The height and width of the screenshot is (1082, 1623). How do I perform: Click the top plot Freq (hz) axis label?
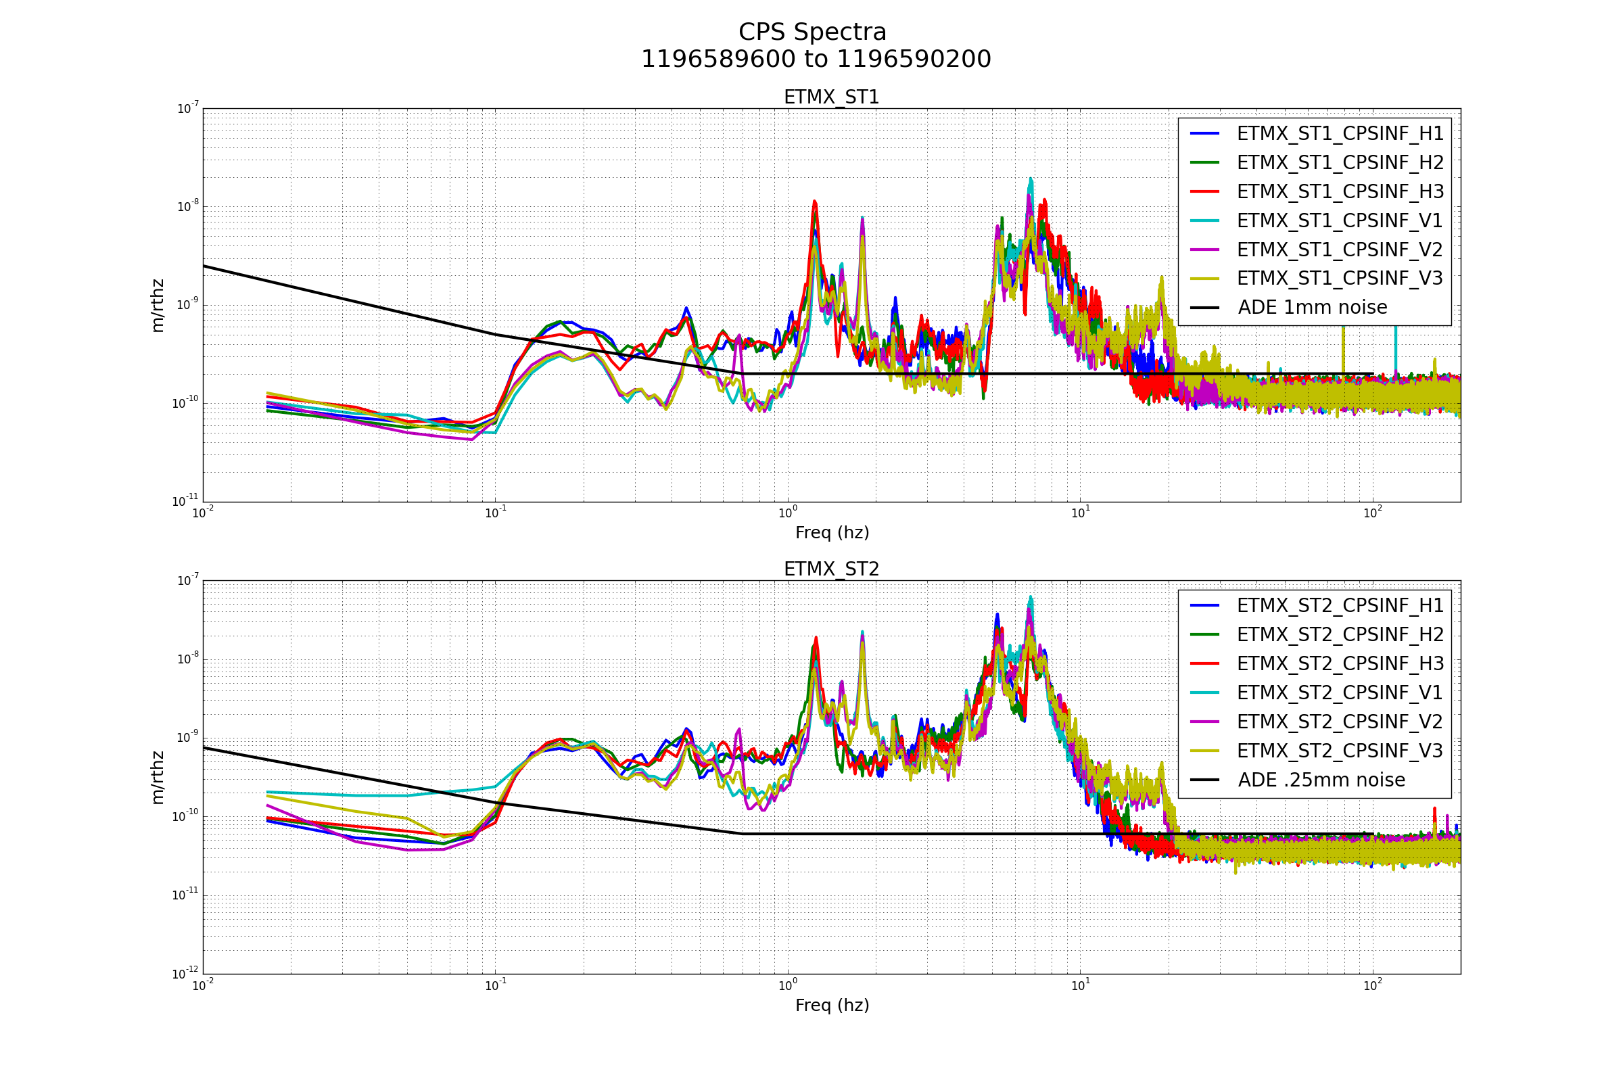pos(832,533)
